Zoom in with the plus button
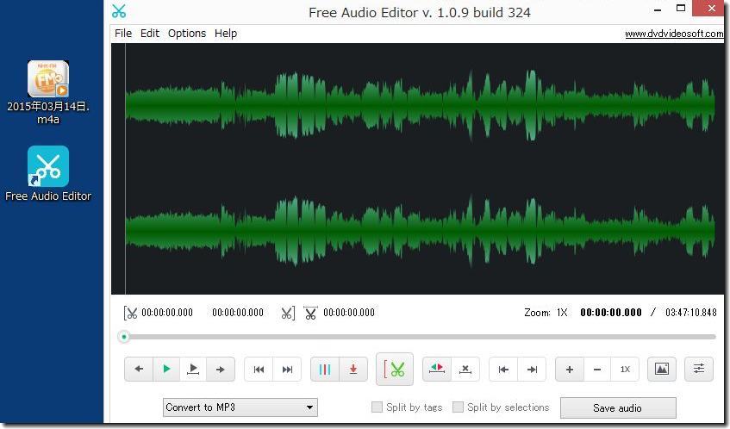Image resolution: width=730 pixels, height=429 pixels. pos(570,370)
